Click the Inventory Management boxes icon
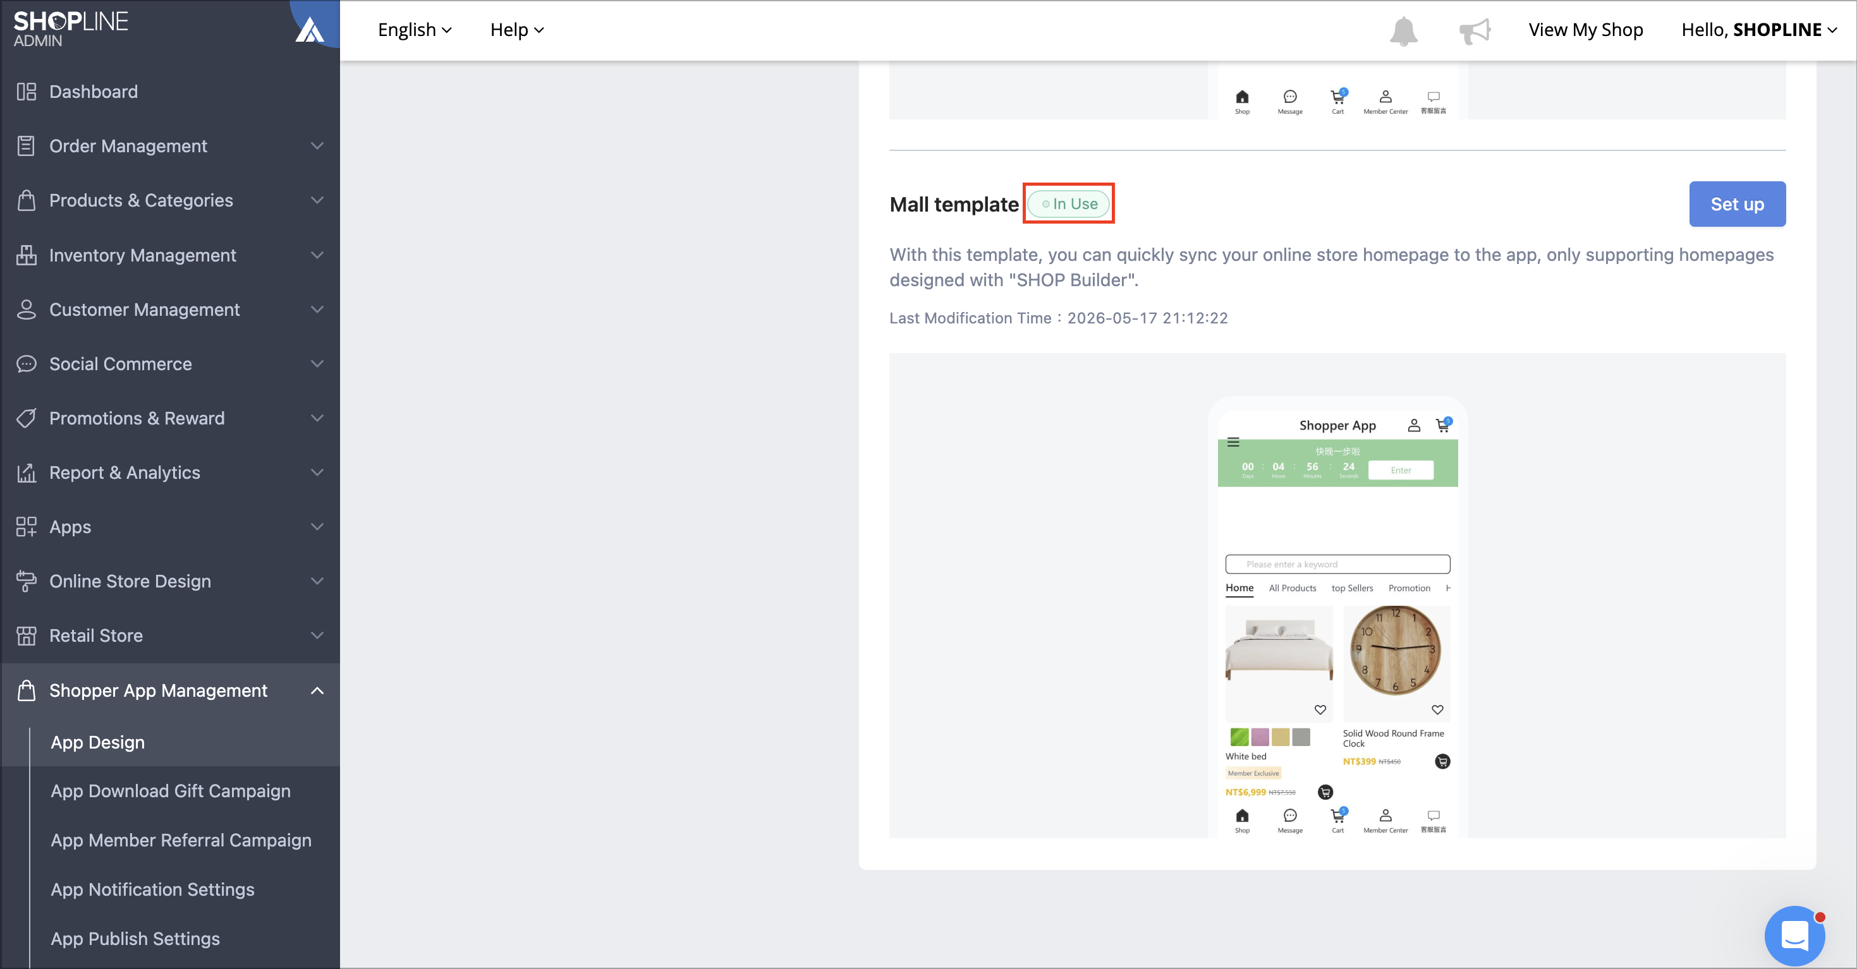This screenshot has width=1857, height=969. coord(26,255)
